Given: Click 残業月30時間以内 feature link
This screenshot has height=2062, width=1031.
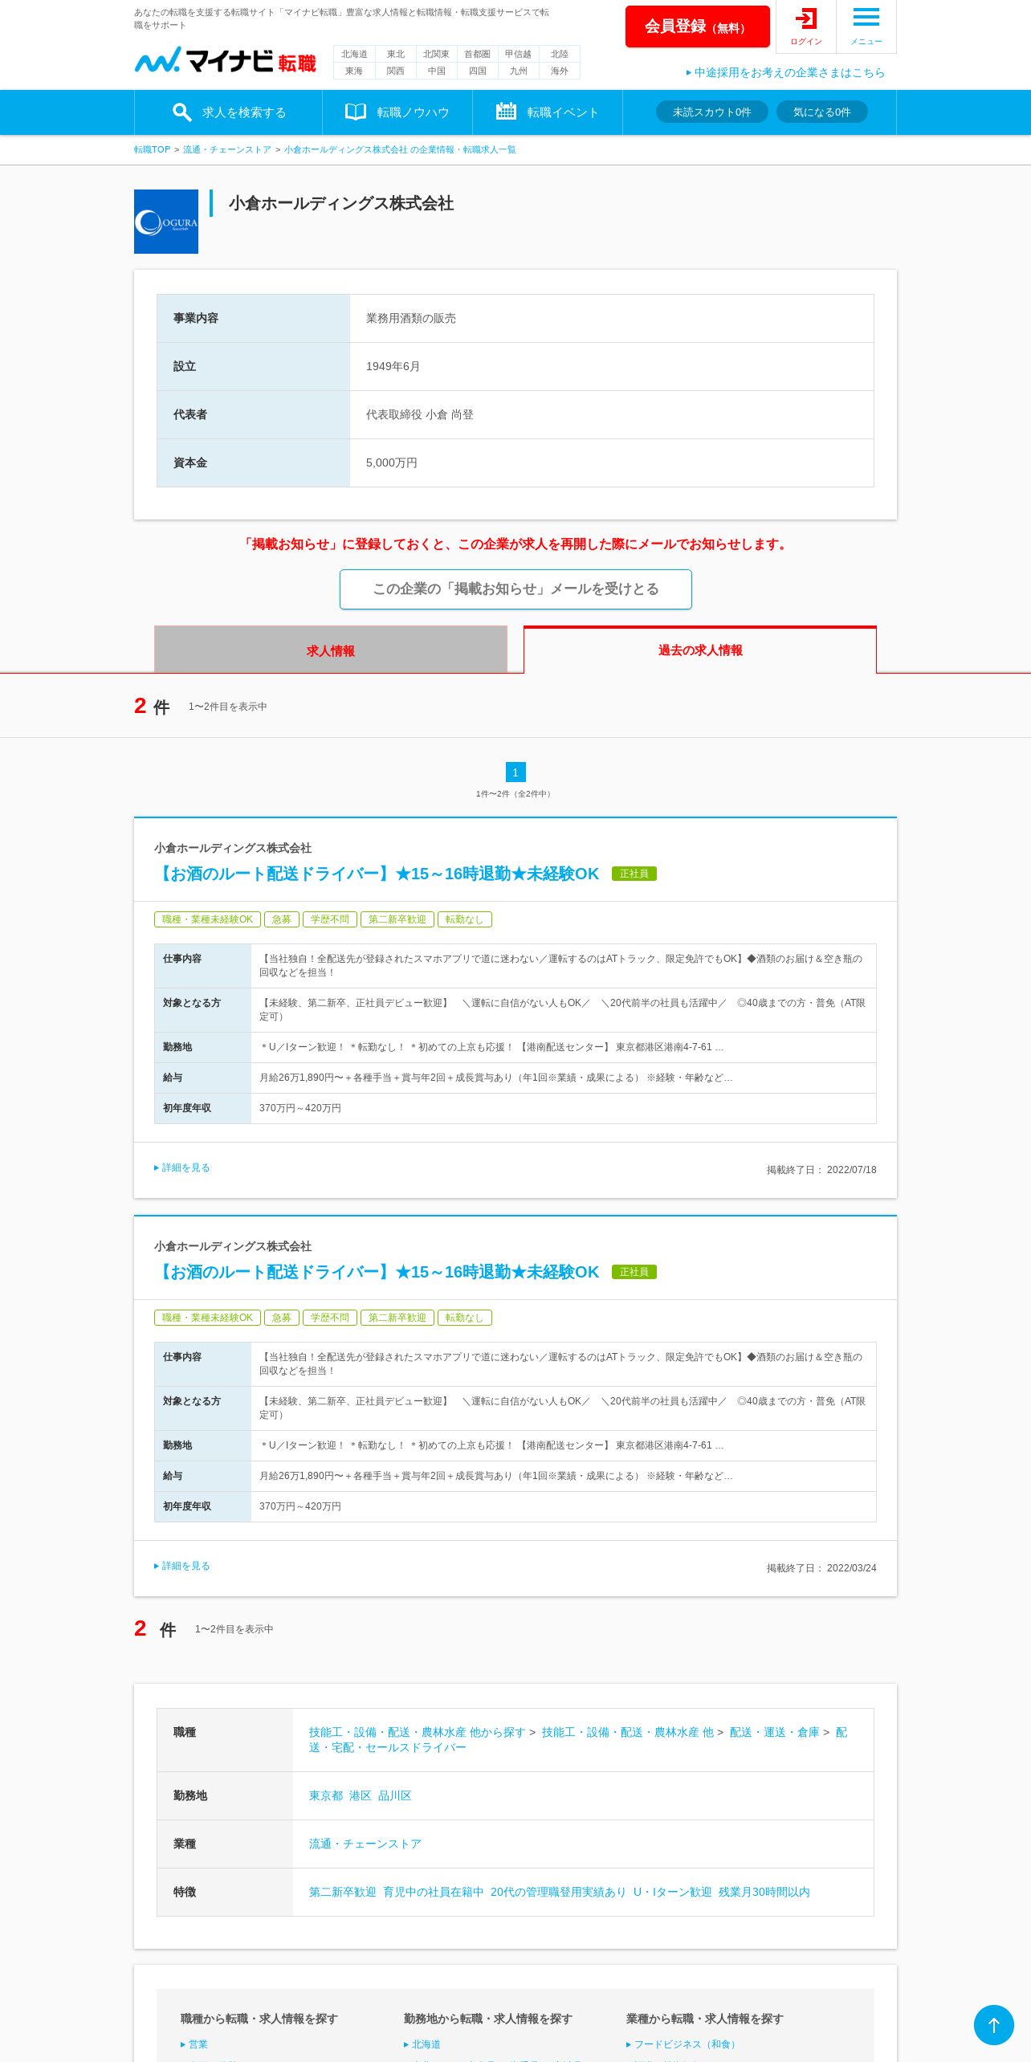Looking at the screenshot, I should [x=764, y=1892].
